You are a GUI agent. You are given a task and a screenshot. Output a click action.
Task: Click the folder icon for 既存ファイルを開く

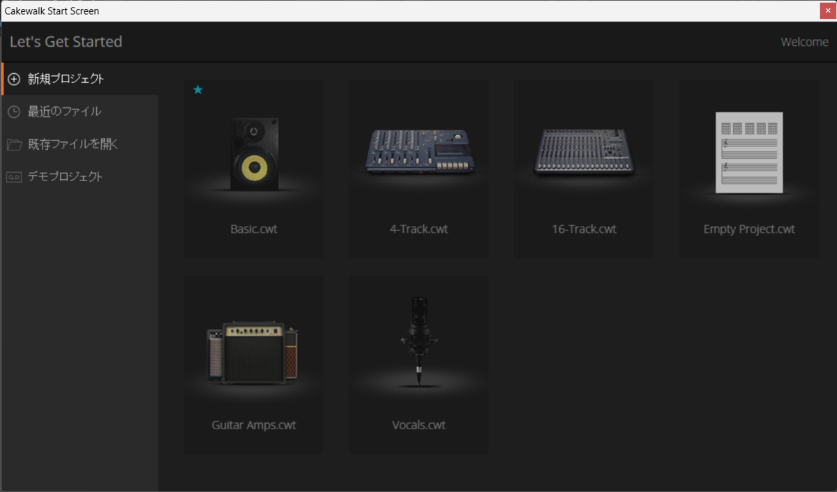coord(14,144)
